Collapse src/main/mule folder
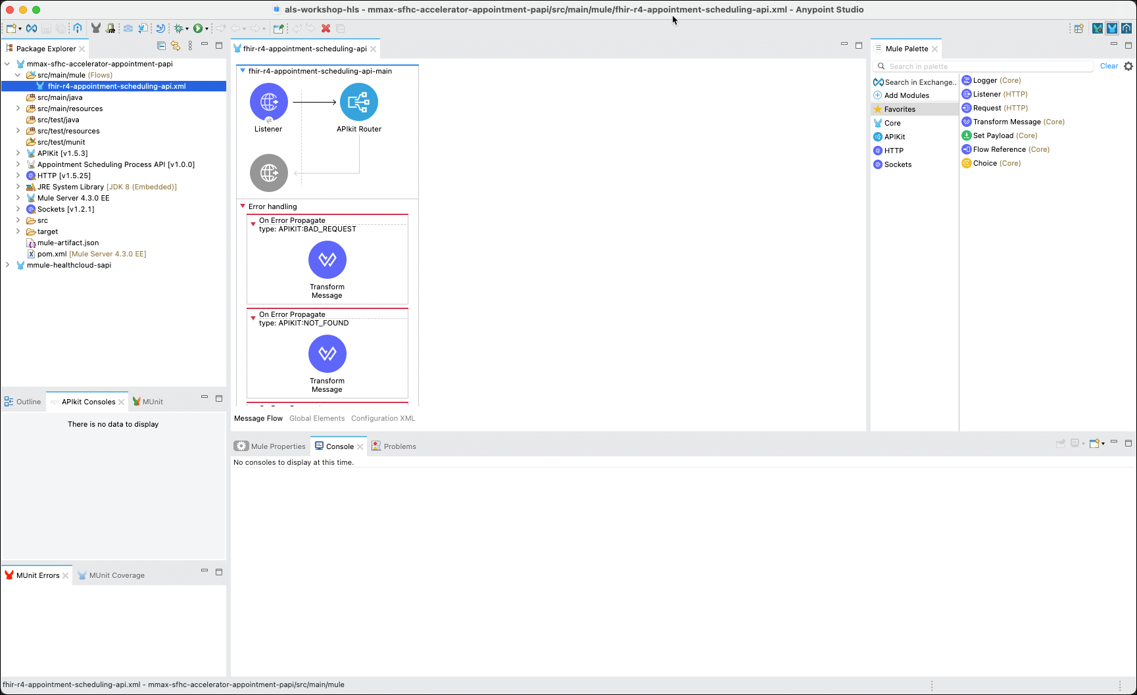This screenshot has width=1137, height=695. pos(18,75)
